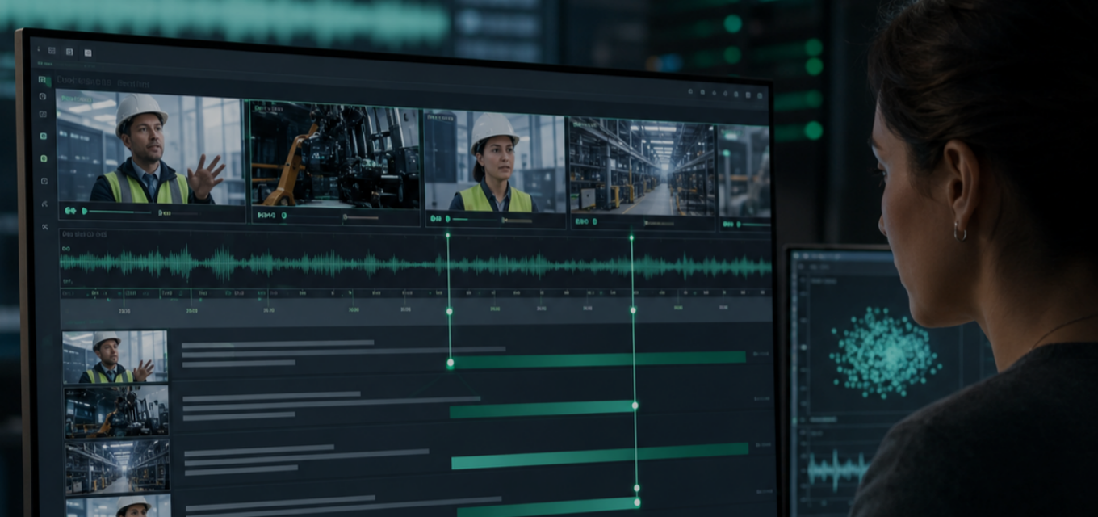Screen dimensions: 1098x517
Task: Select the man-in-hard-hat thumbnail in the track list
Action: pyautogui.click(x=115, y=356)
